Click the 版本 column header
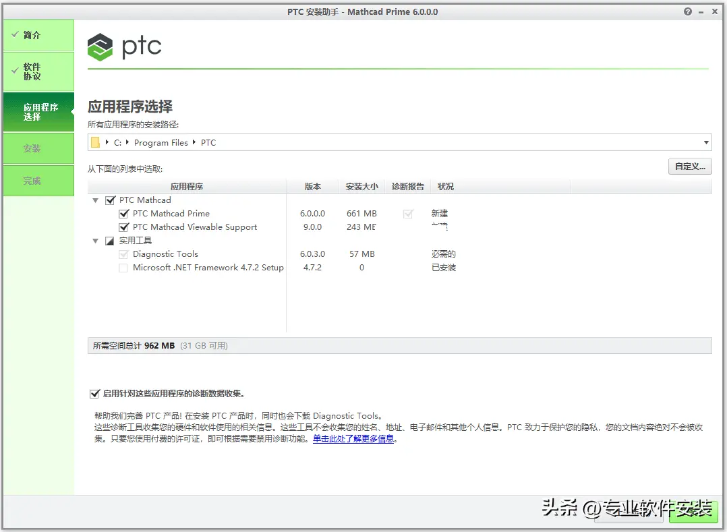 tap(313, 186)
